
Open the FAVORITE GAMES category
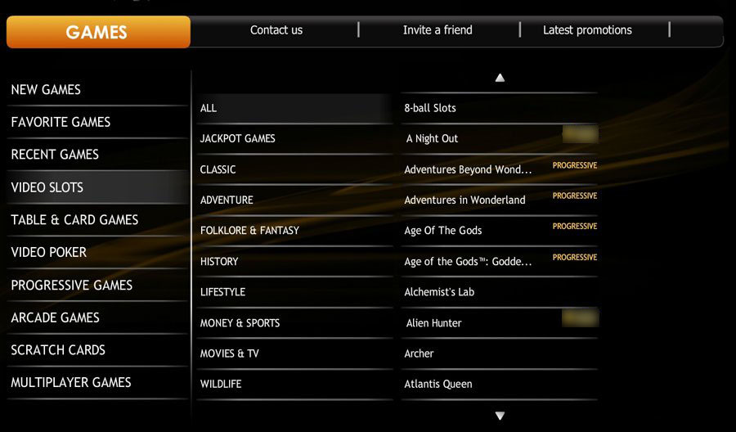coord(61,122)
